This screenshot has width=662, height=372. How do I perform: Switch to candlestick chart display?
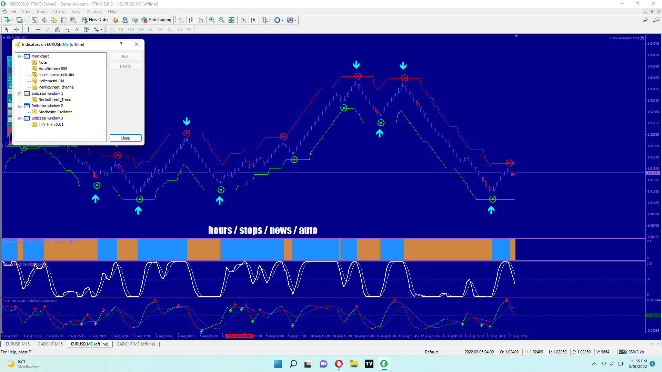[191, 20]
